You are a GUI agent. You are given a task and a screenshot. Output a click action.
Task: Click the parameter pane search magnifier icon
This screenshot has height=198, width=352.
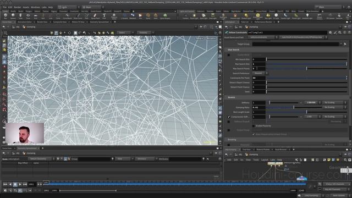tap(340, 32)
